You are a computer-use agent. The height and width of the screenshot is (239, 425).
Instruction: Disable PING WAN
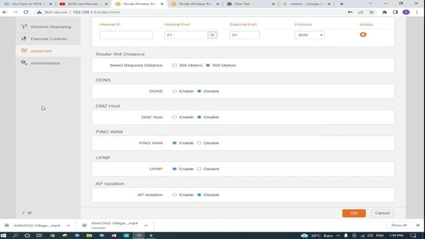(199, 143)
